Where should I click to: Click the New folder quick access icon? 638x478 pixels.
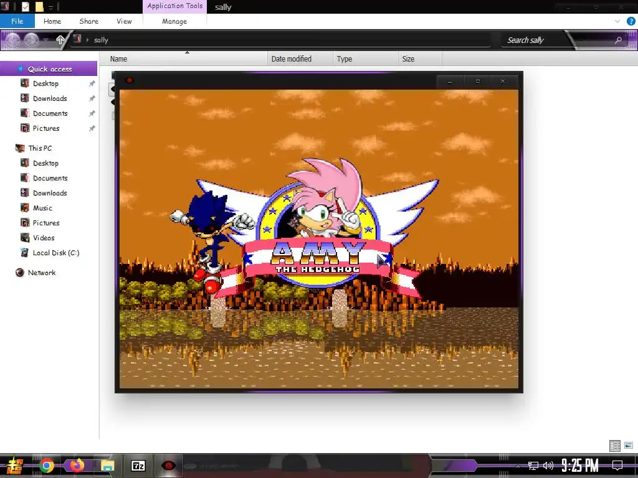click(39, 6)
